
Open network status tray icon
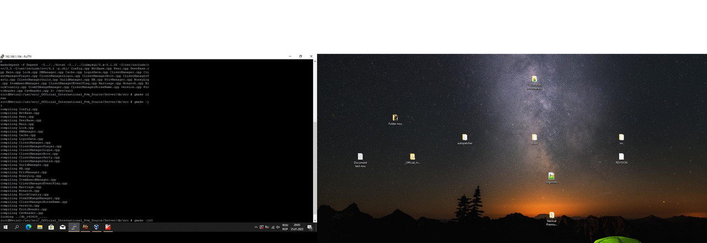click(x=273, y=227)
